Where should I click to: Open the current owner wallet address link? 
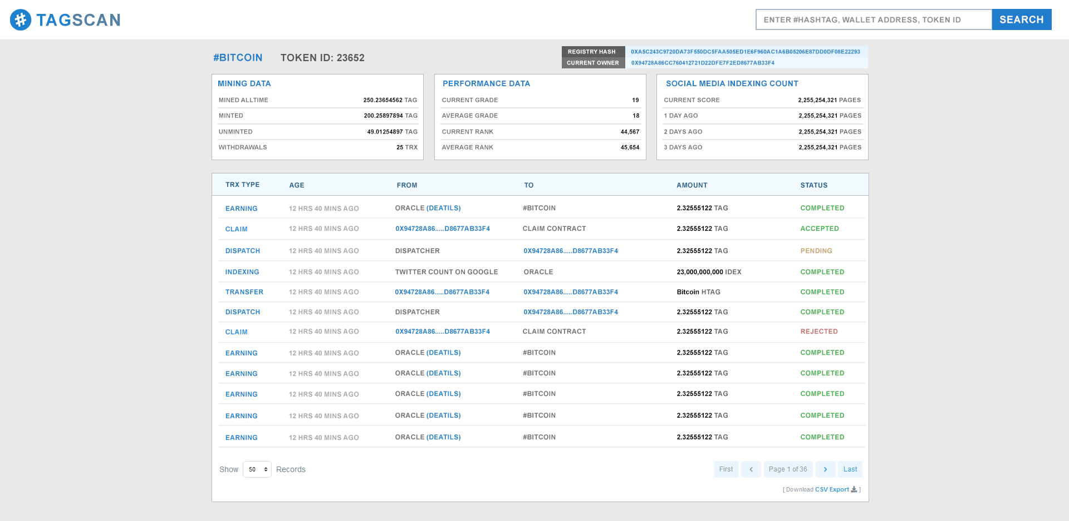click(703, 63)
